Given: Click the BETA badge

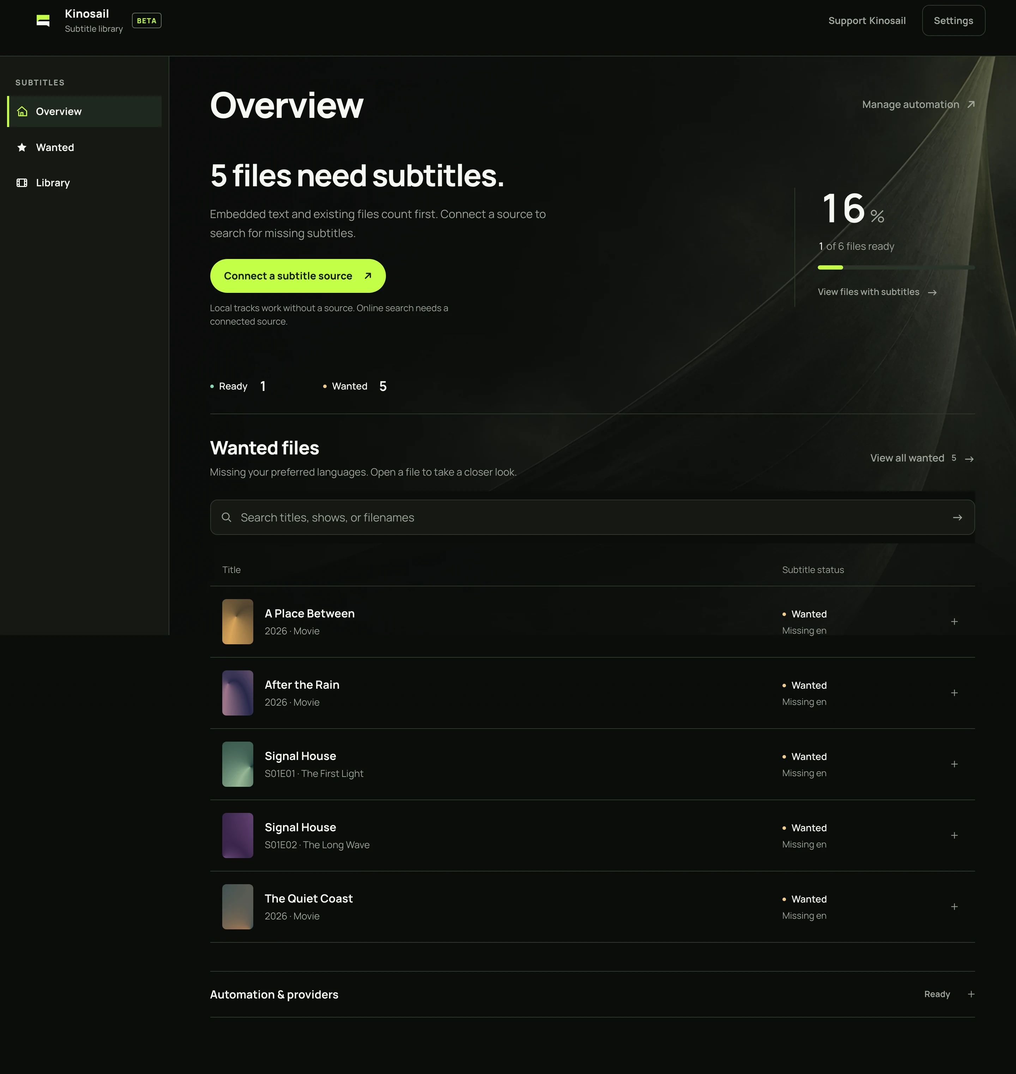Looking at the screenshot, I should click(x=146, y=20).
